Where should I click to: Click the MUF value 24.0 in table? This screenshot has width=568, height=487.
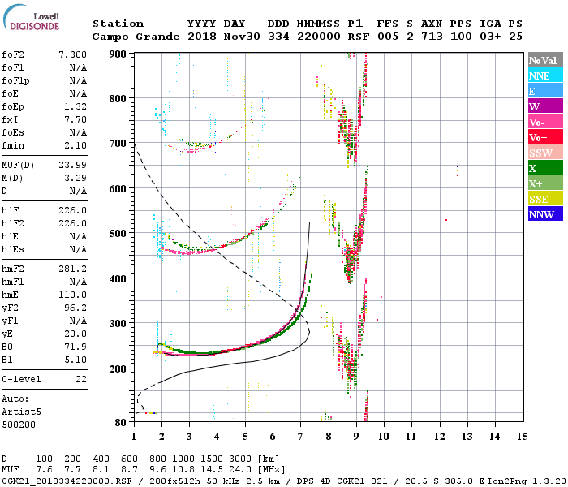coord(240,470)
